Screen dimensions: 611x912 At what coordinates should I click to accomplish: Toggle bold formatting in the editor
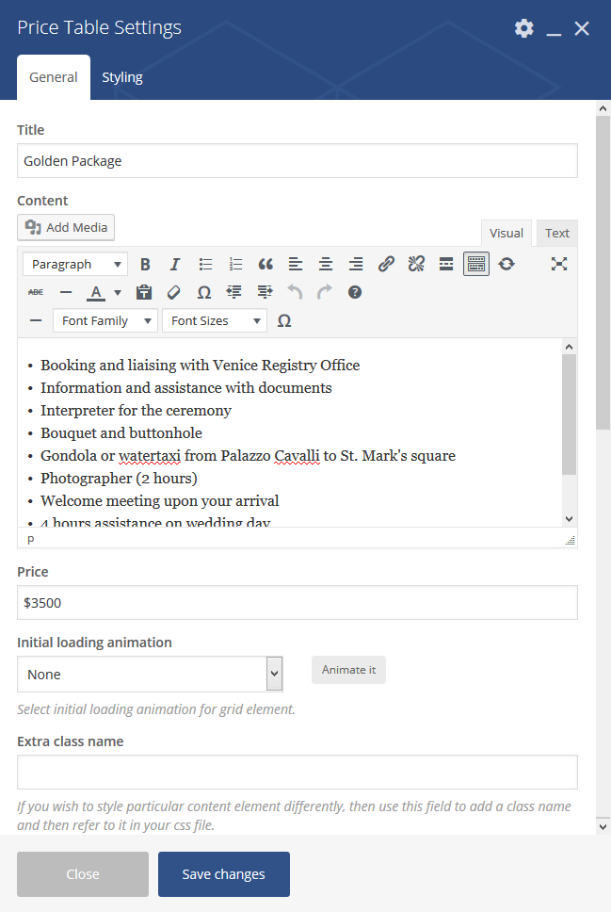click(145, 265)
